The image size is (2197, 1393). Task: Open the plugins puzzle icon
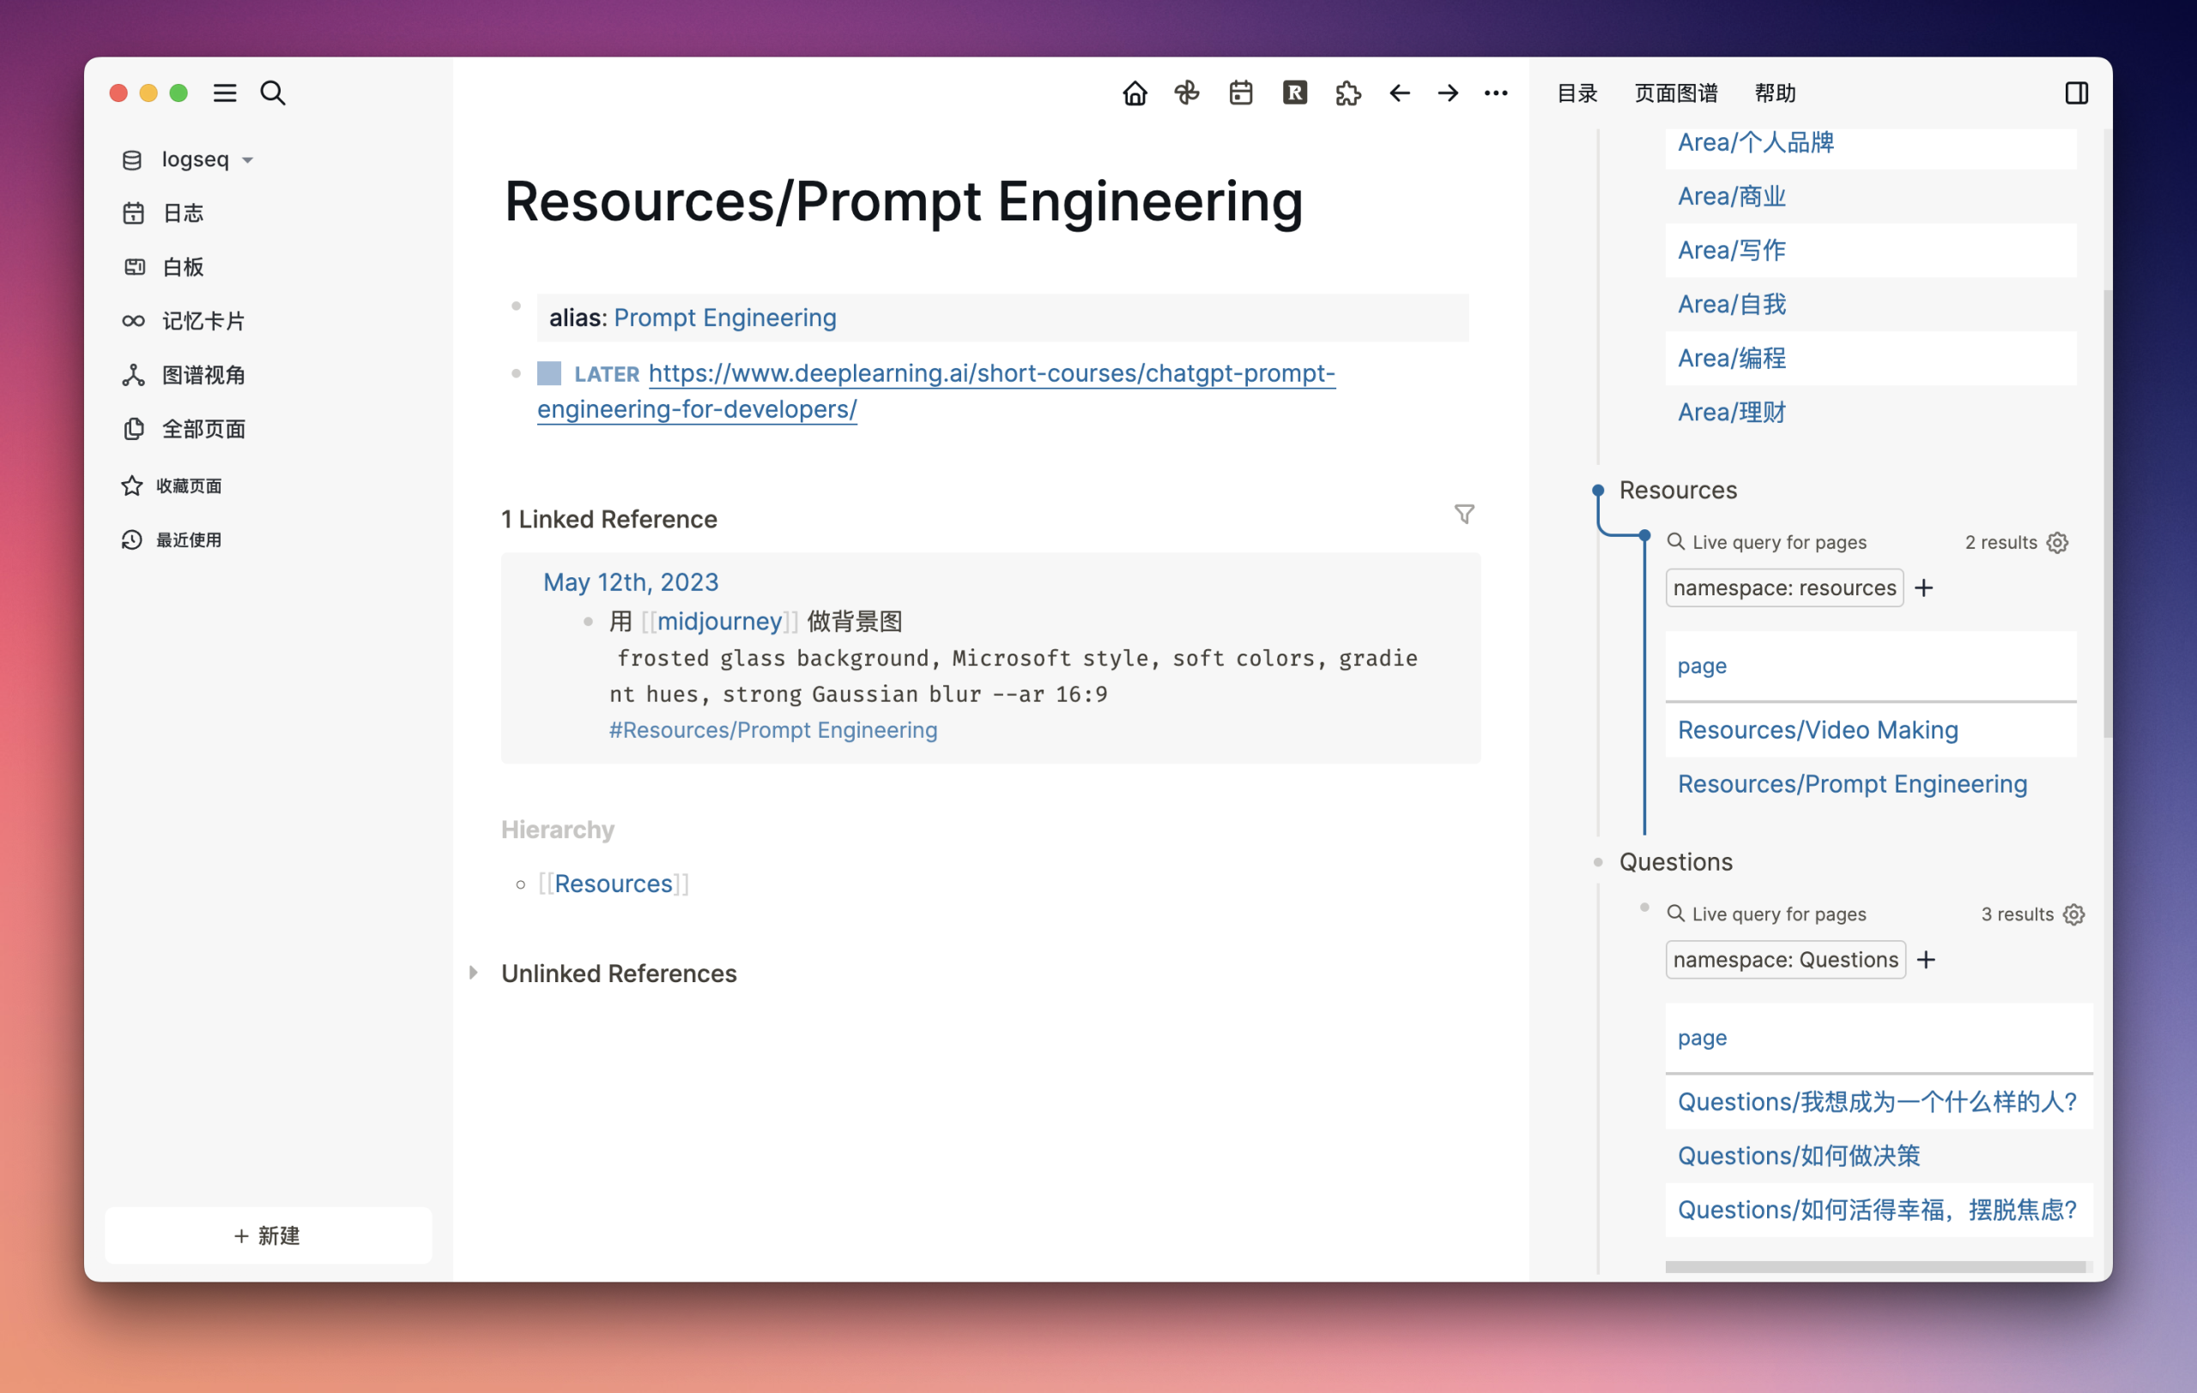click(x=1347, y=93)
